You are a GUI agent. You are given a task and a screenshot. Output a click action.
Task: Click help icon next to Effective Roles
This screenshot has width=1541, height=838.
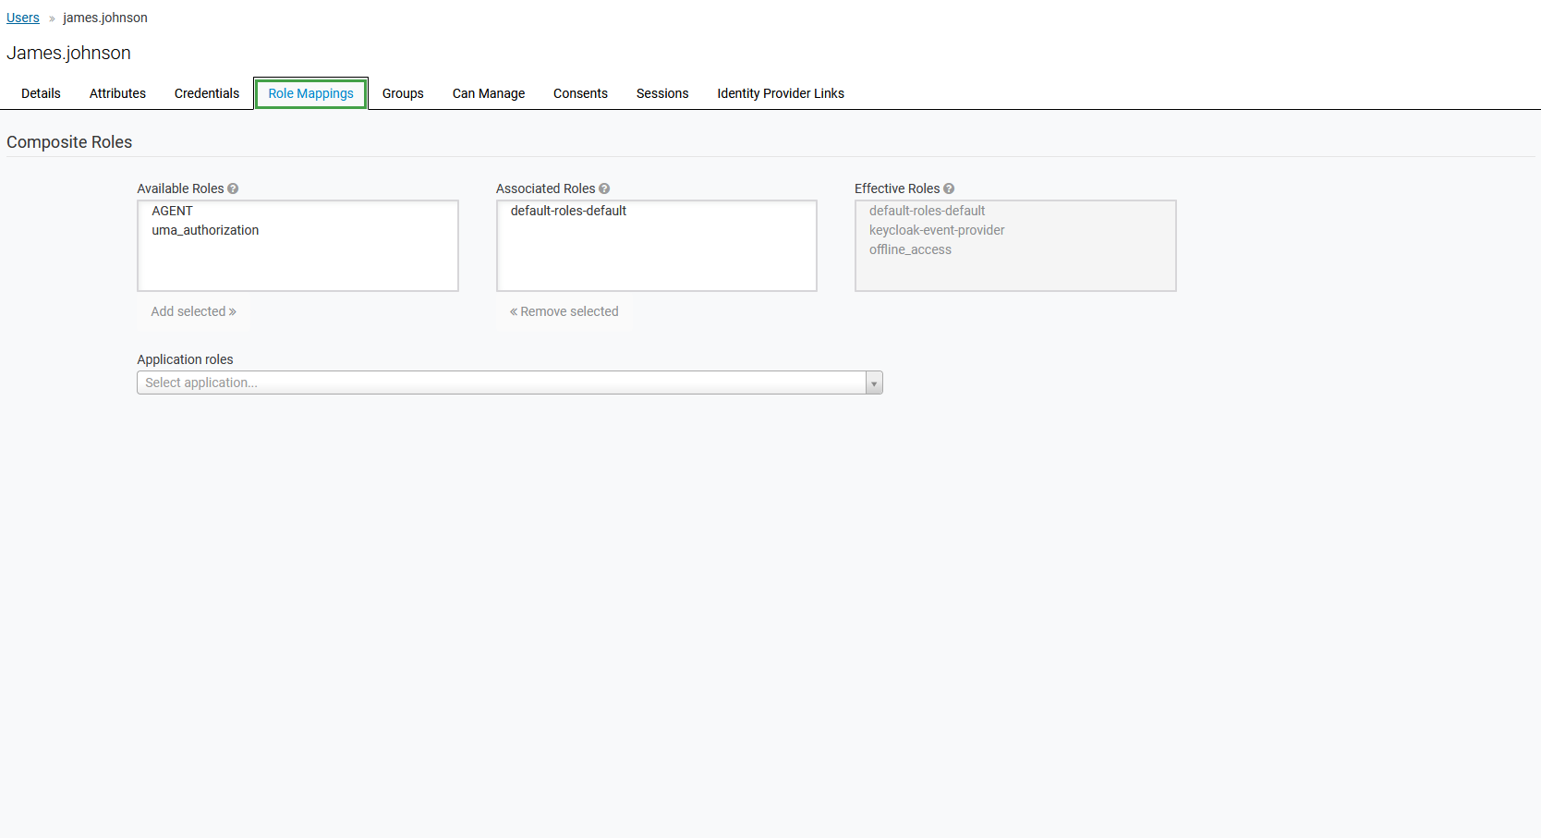click(949, 188)
